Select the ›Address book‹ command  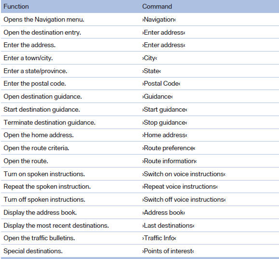click(164, 213)
